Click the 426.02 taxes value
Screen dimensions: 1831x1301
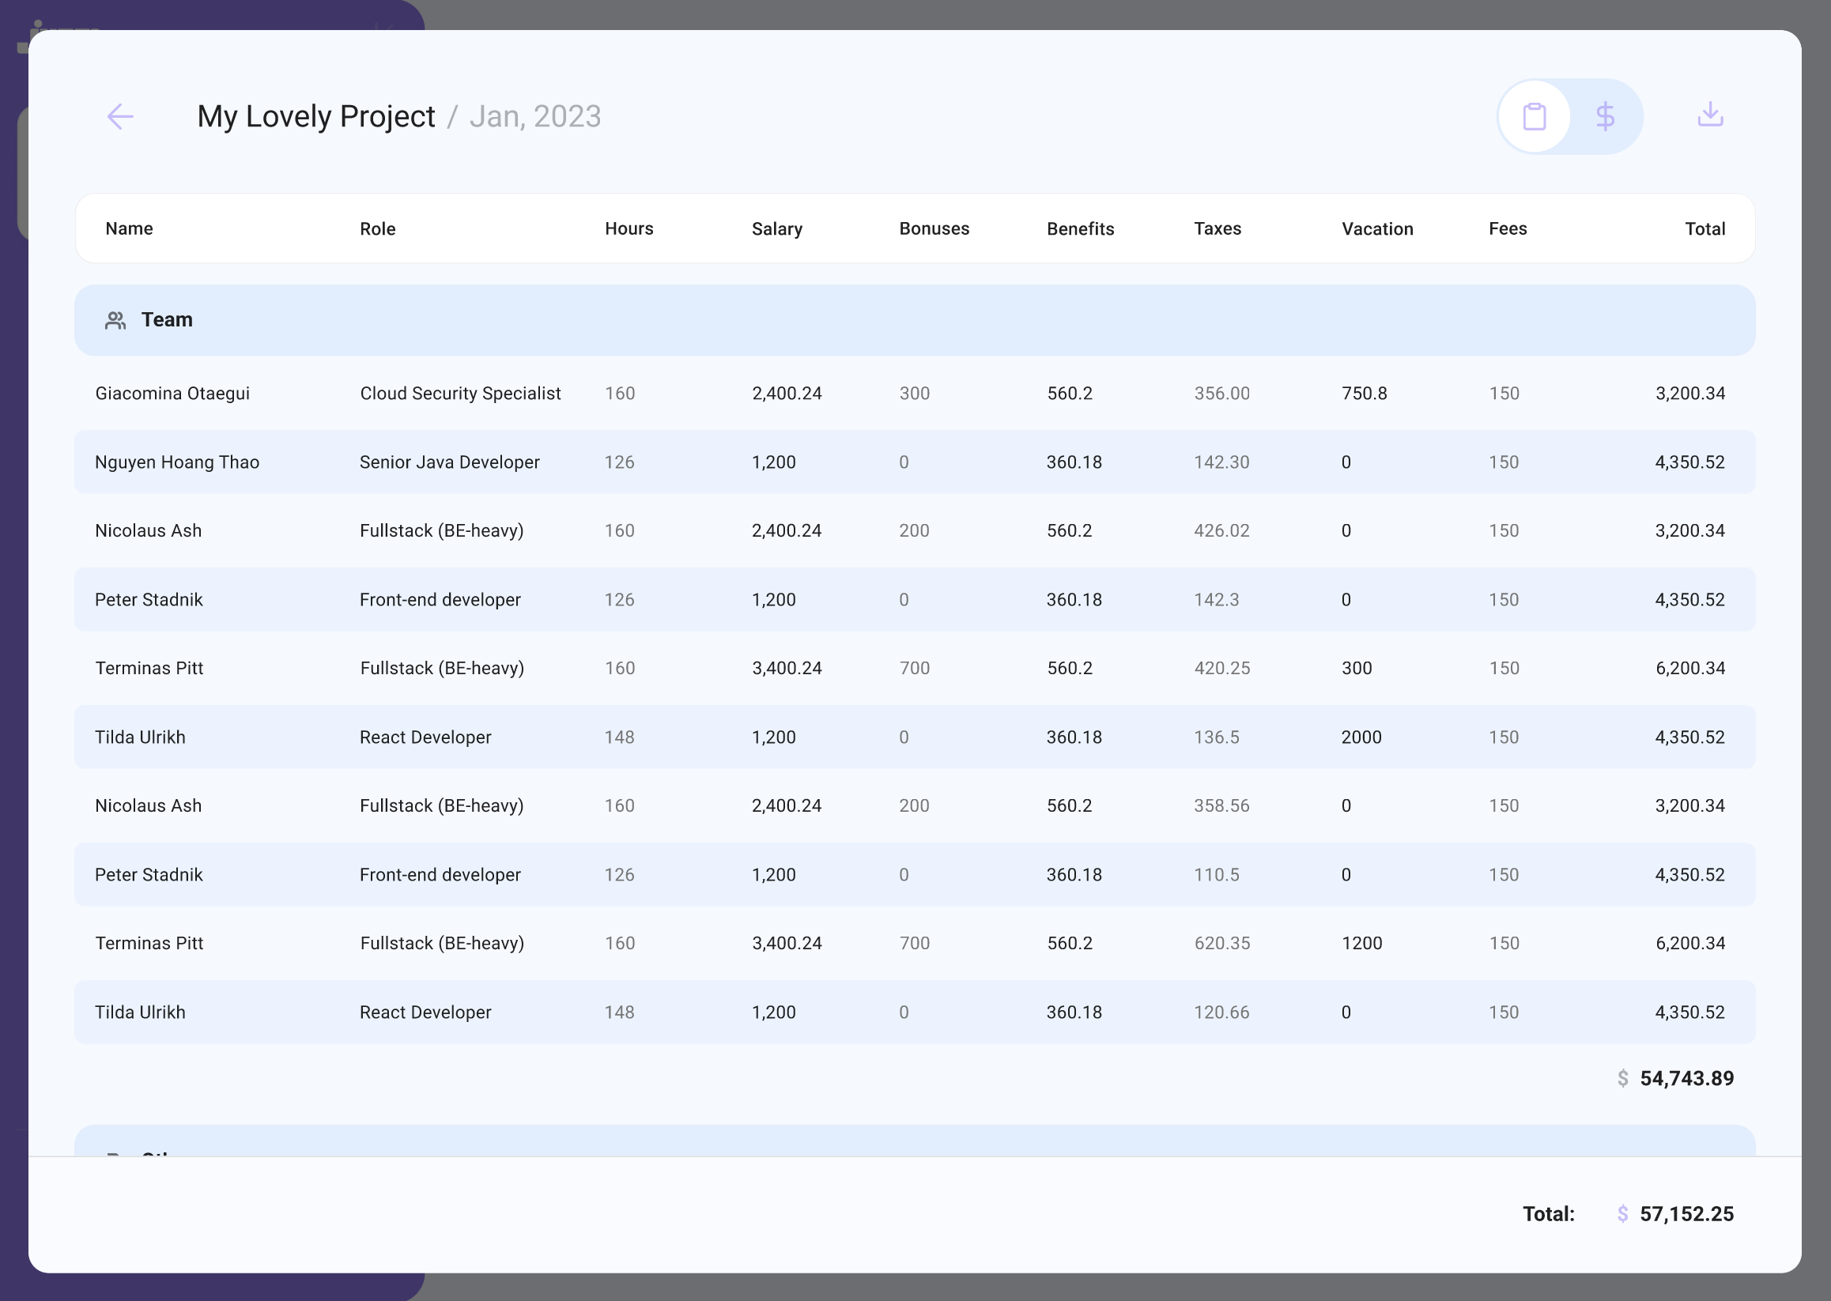[x=1221, y=530]
